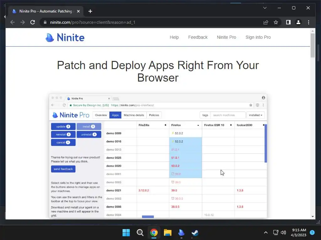Image resolution: width=321 pixels, height=240 pixels.
Task: Click the lock icon in the address bar
Action: click(45, 22)
